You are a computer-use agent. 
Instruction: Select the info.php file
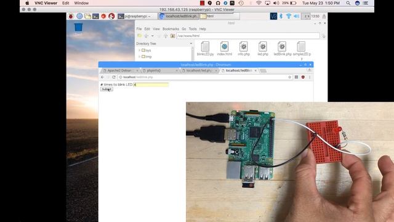click(244, 49)
